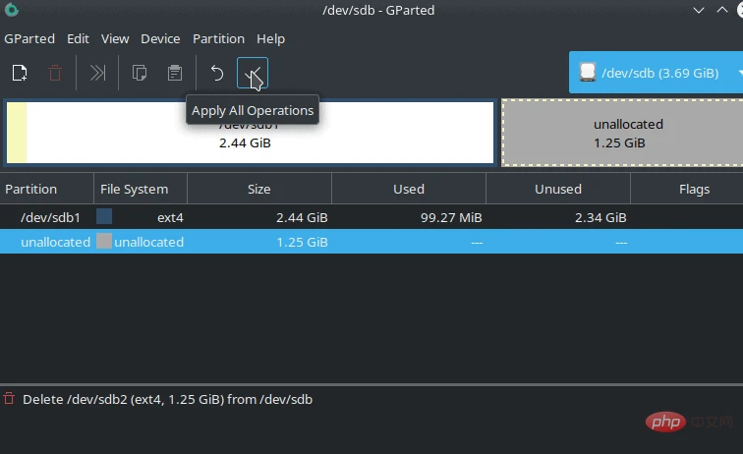Click the grey unallocated file system swatch

tap(104, 241)
